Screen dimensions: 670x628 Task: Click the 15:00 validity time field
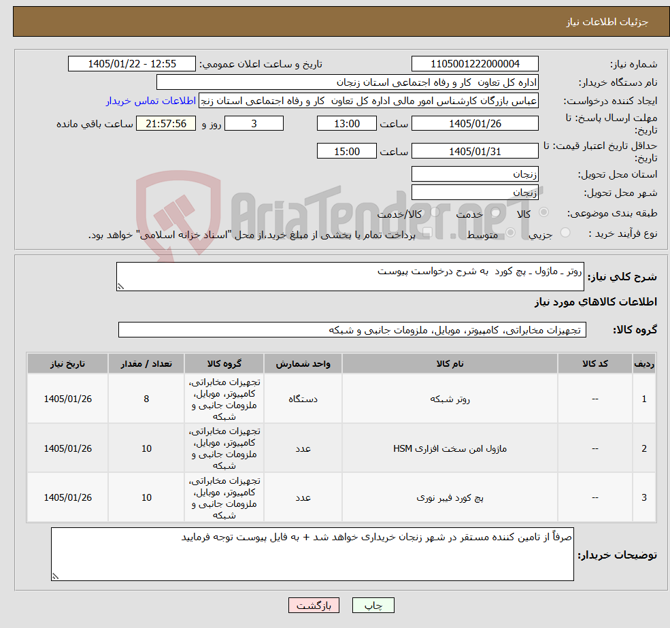tap(346, 151)
